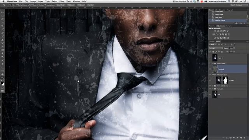
Task: Open the Soft Light blend mode dropdown
Action: click(x=216, y=48)
